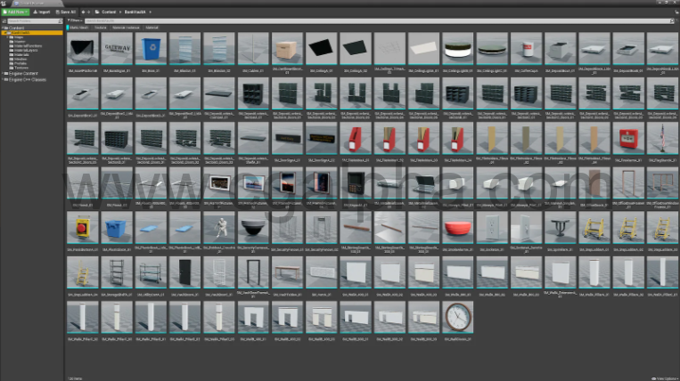This screenshot has width=680, height=381.
Task: Select the Maps folder in tree
Action: 17,36
